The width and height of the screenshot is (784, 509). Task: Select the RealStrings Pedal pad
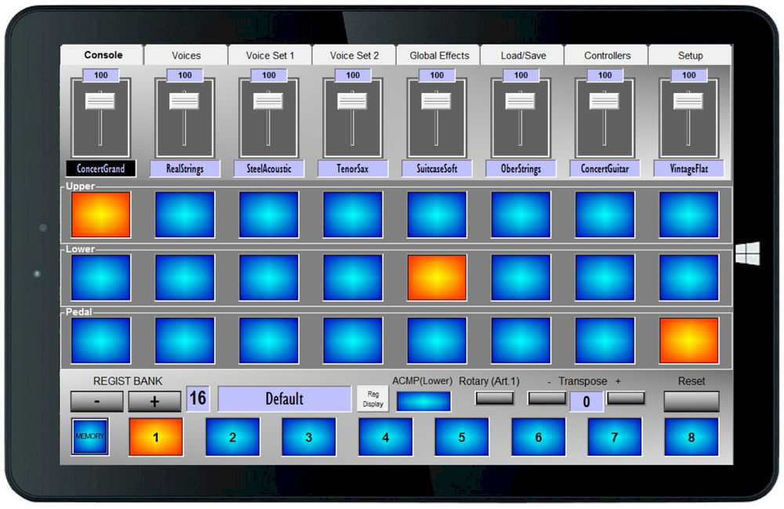click(184, 339)
